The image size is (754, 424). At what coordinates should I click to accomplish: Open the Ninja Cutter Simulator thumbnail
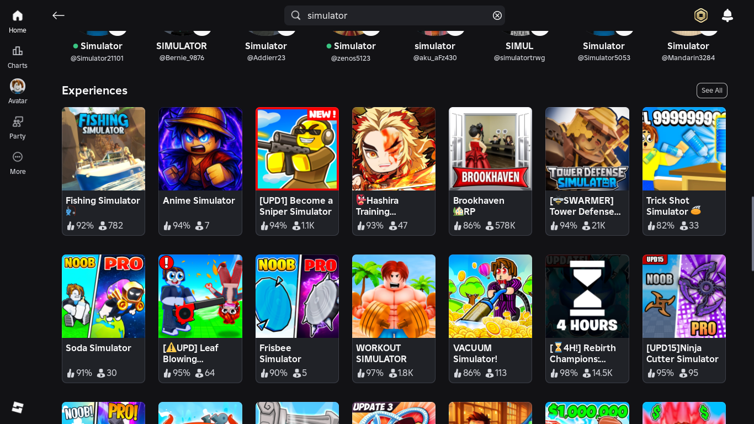[x=684, y=296]
